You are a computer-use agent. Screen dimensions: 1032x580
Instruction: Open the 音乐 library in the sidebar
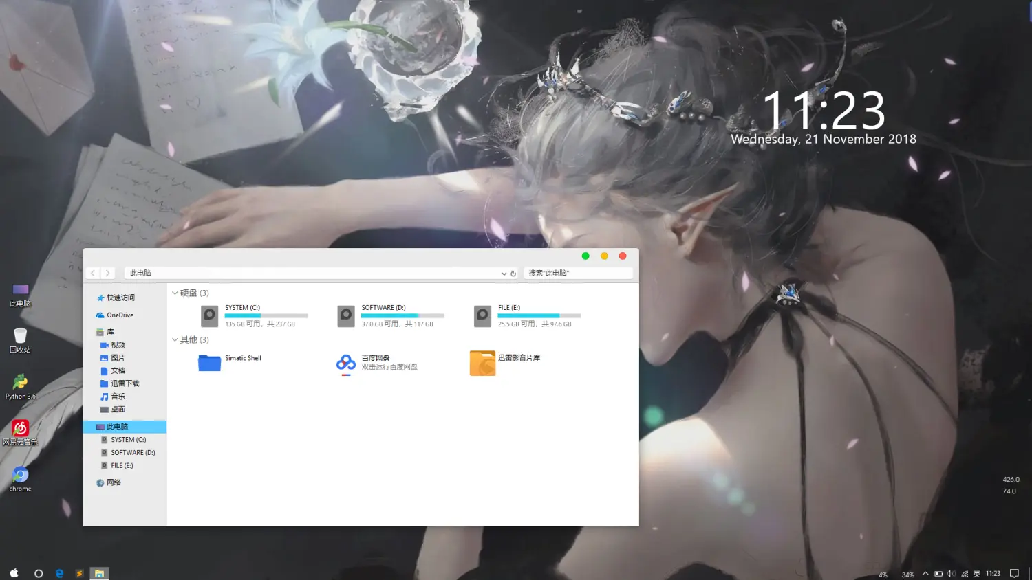click(x=113, y=397)
